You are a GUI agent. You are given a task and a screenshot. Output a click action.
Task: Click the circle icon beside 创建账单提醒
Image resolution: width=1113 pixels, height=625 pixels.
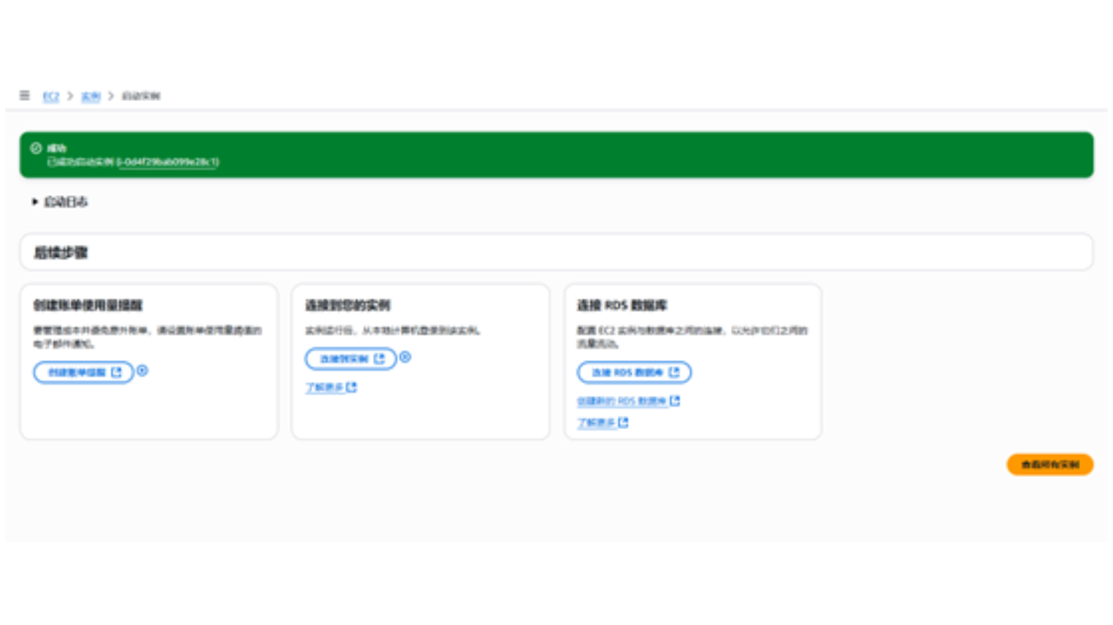tap(142, 370)
